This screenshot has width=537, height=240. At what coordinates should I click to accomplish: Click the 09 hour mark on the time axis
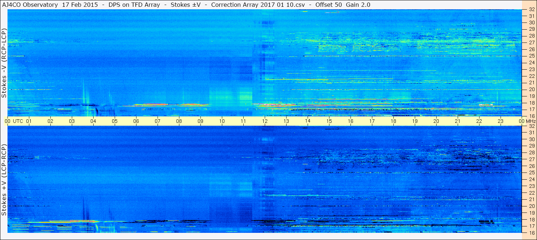[201, 121]
